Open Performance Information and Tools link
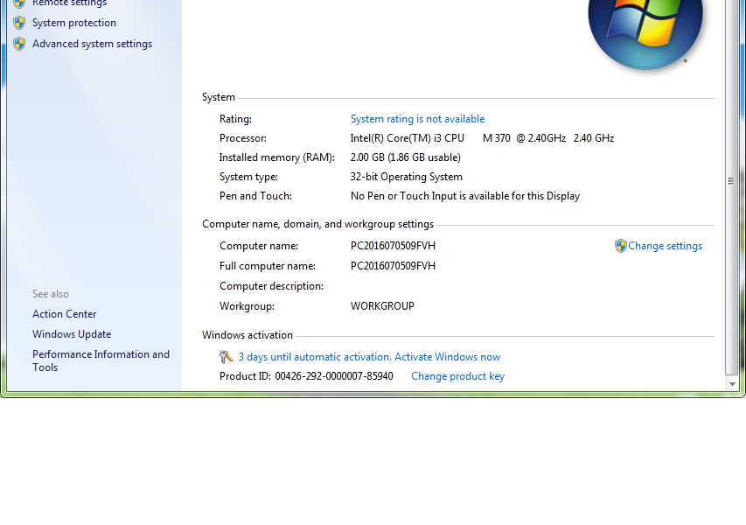746x525 pixels. (101, 360)
